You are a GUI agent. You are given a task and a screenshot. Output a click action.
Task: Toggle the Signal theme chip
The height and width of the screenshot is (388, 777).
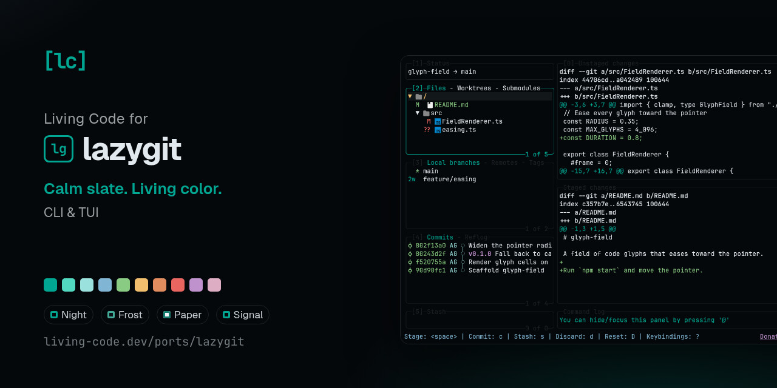coord(243,315)
